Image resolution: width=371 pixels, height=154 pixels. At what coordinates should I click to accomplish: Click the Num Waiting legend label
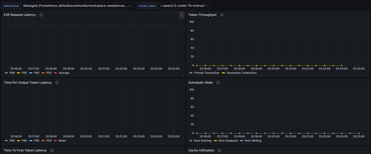click(254, 141)
